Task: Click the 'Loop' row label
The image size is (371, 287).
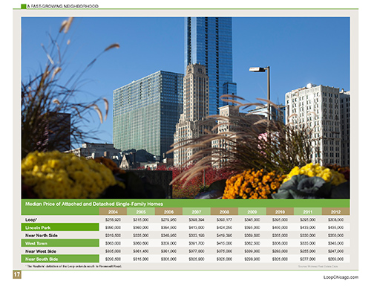Action: click(31, 219)
